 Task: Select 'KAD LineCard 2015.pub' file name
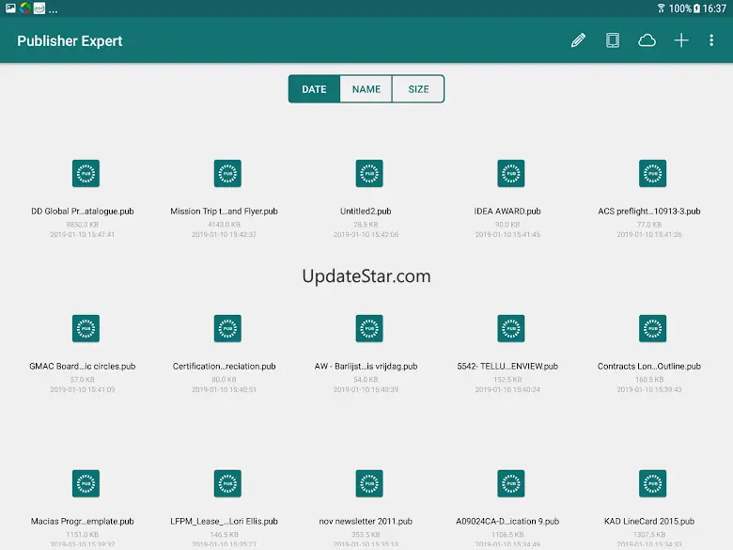649,522
